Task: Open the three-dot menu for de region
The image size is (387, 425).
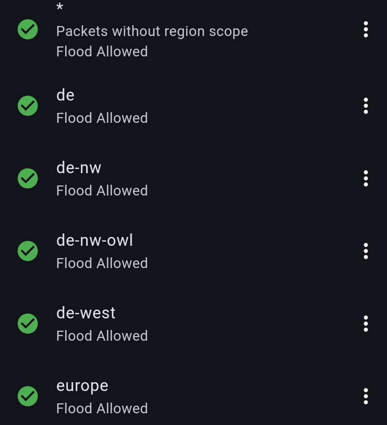Action: pos(366,106)
